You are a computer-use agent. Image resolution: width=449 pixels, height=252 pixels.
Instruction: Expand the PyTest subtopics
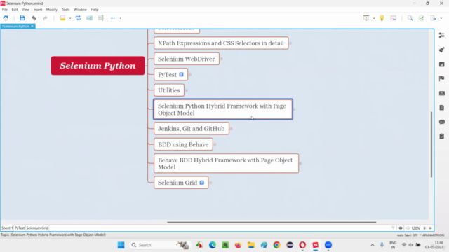(x=190, y=75)
